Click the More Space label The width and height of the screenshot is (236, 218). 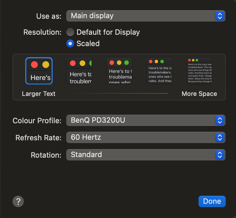point(199,94)
